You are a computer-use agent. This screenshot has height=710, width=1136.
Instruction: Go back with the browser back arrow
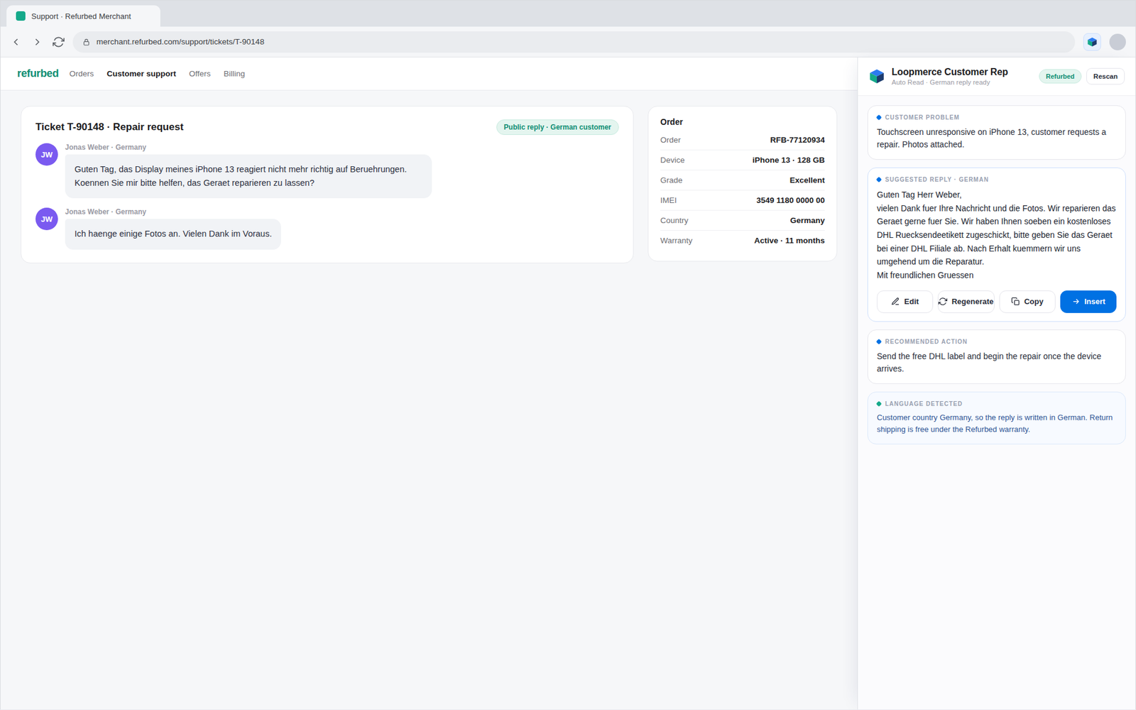coord(16,42)
